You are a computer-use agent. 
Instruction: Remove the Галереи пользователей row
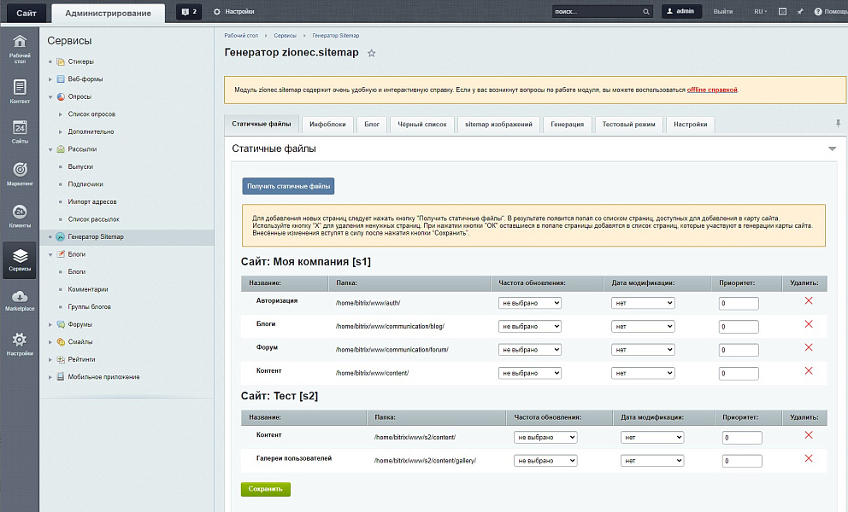808,459
